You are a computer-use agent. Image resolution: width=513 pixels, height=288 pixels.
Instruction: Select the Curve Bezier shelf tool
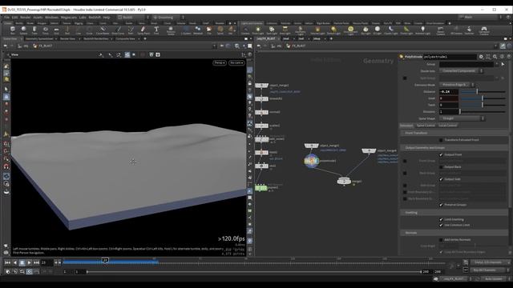click(103, 30)
